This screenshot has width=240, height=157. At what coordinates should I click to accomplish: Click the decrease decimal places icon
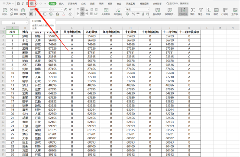148,14
